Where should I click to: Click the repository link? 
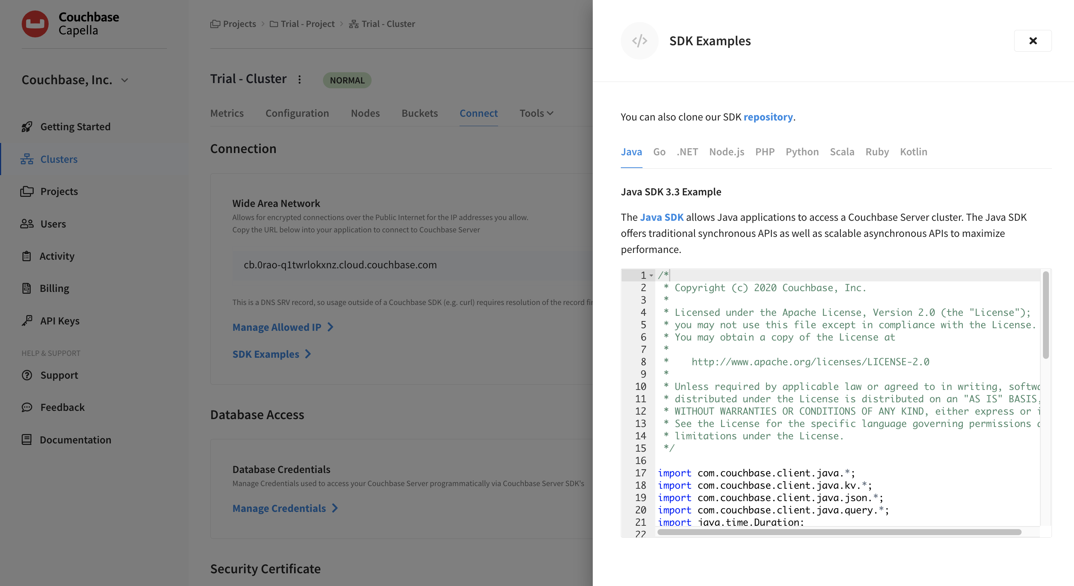768,117
